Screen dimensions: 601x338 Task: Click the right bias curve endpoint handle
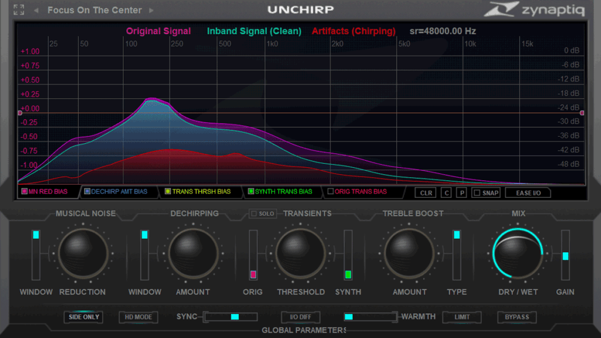tap(582, 113)
